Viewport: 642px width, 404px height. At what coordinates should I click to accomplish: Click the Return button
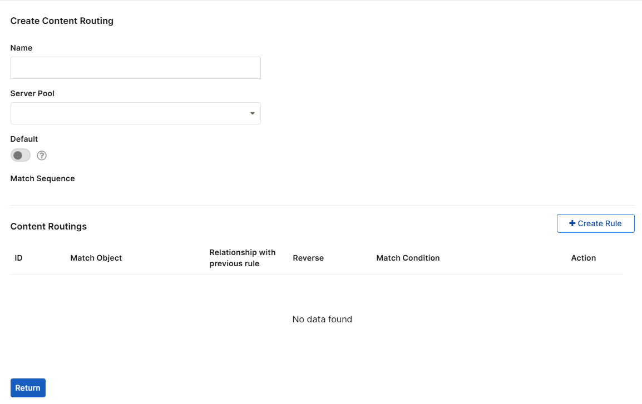tap(28, 387)
